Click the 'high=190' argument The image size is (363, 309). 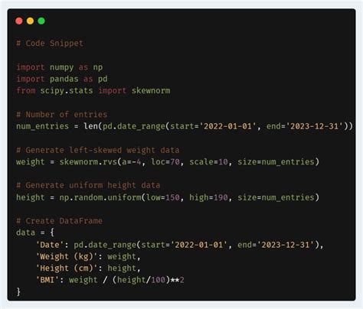(x=208, y=197)
